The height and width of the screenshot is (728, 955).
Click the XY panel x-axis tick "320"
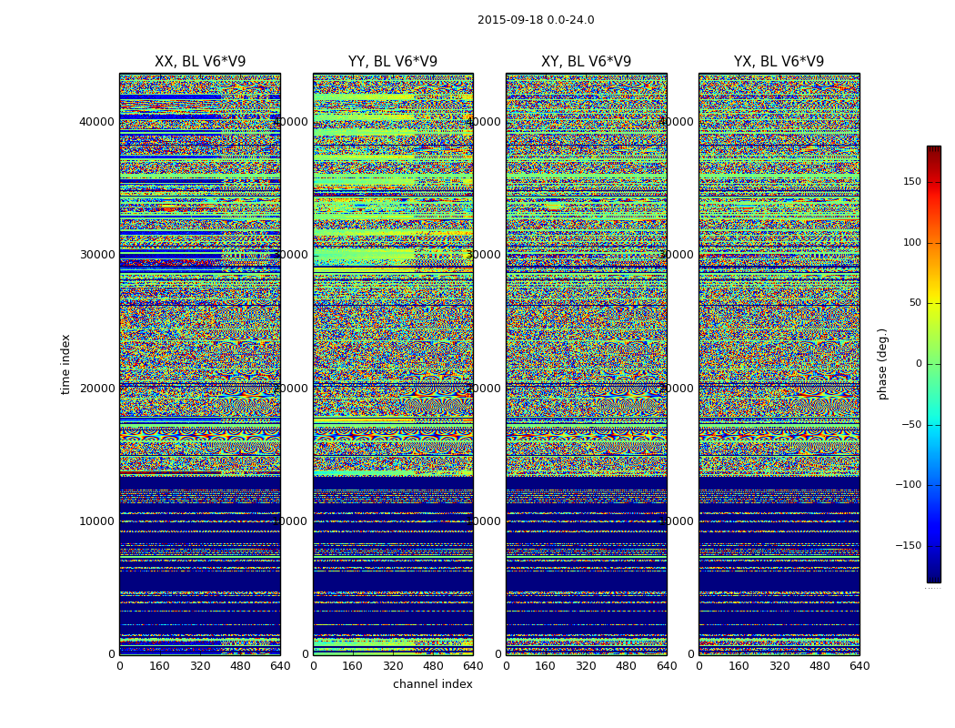point(586,666)
